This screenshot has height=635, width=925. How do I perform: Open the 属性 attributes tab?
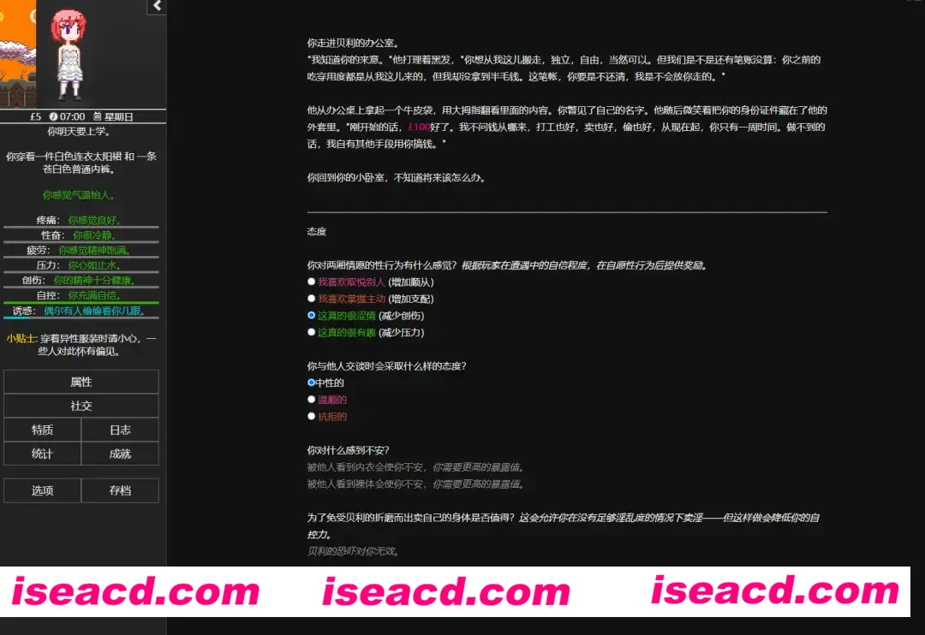point(81,381)
